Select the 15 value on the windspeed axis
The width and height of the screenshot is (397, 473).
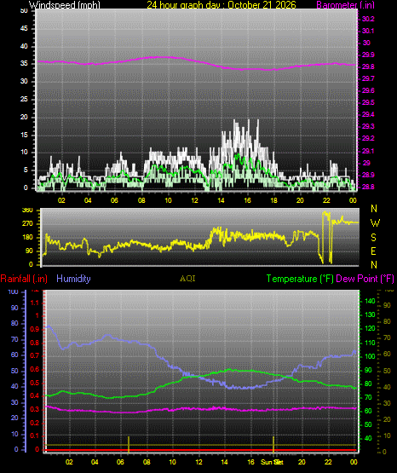tap(24, 135)
